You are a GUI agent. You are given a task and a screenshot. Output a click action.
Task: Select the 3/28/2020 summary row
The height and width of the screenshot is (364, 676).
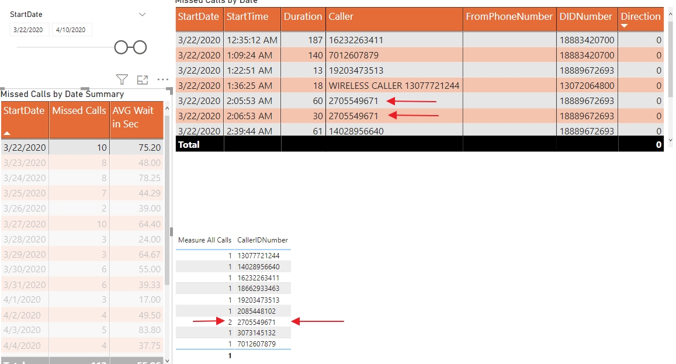(82, 239)
